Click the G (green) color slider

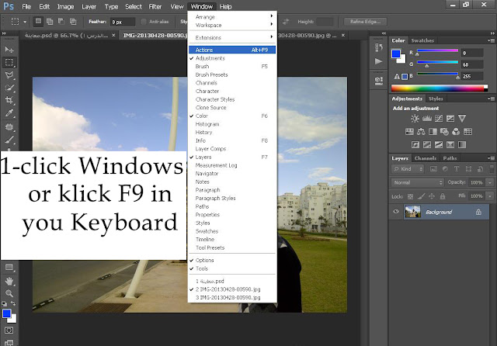(437, 62)
